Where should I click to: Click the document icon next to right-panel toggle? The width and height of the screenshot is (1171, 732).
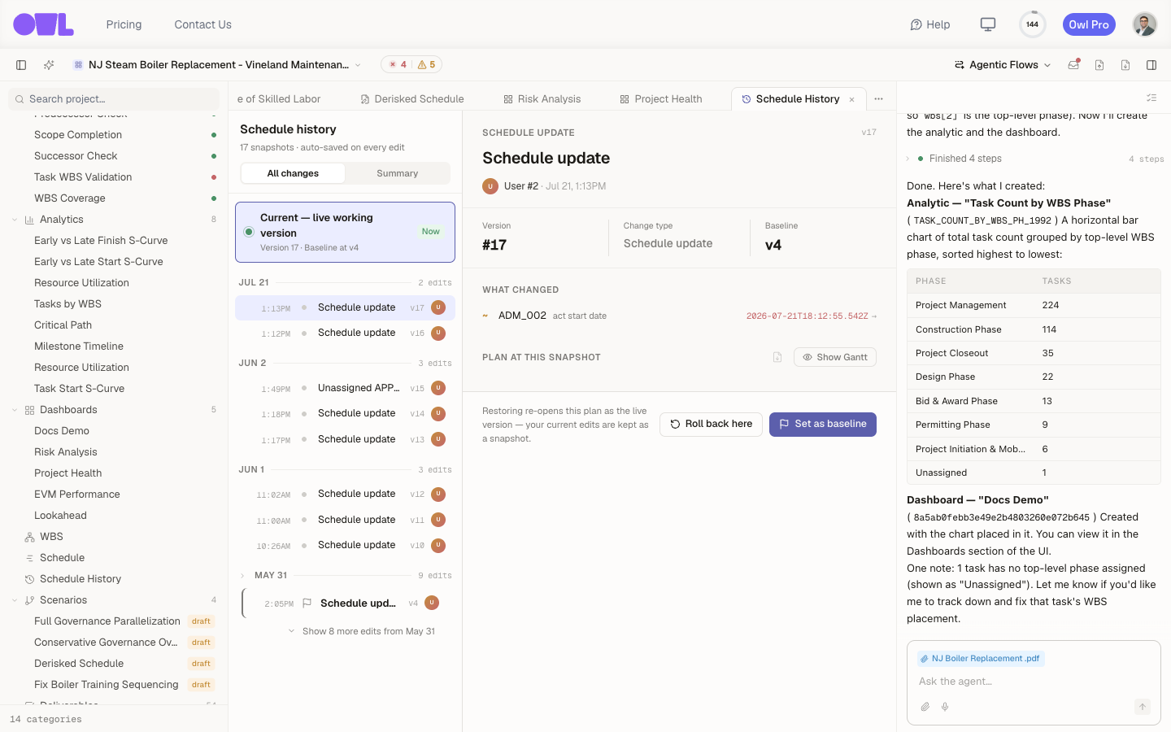click(1125, 65)
